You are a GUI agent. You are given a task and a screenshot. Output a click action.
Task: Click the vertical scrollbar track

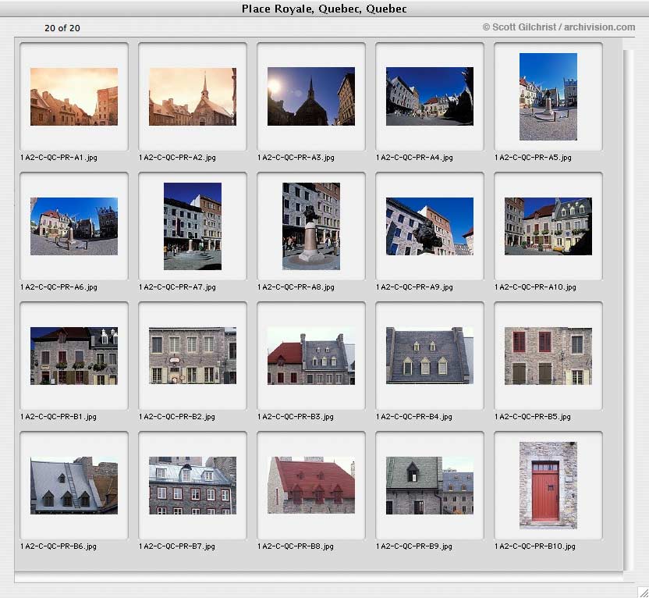628,310
